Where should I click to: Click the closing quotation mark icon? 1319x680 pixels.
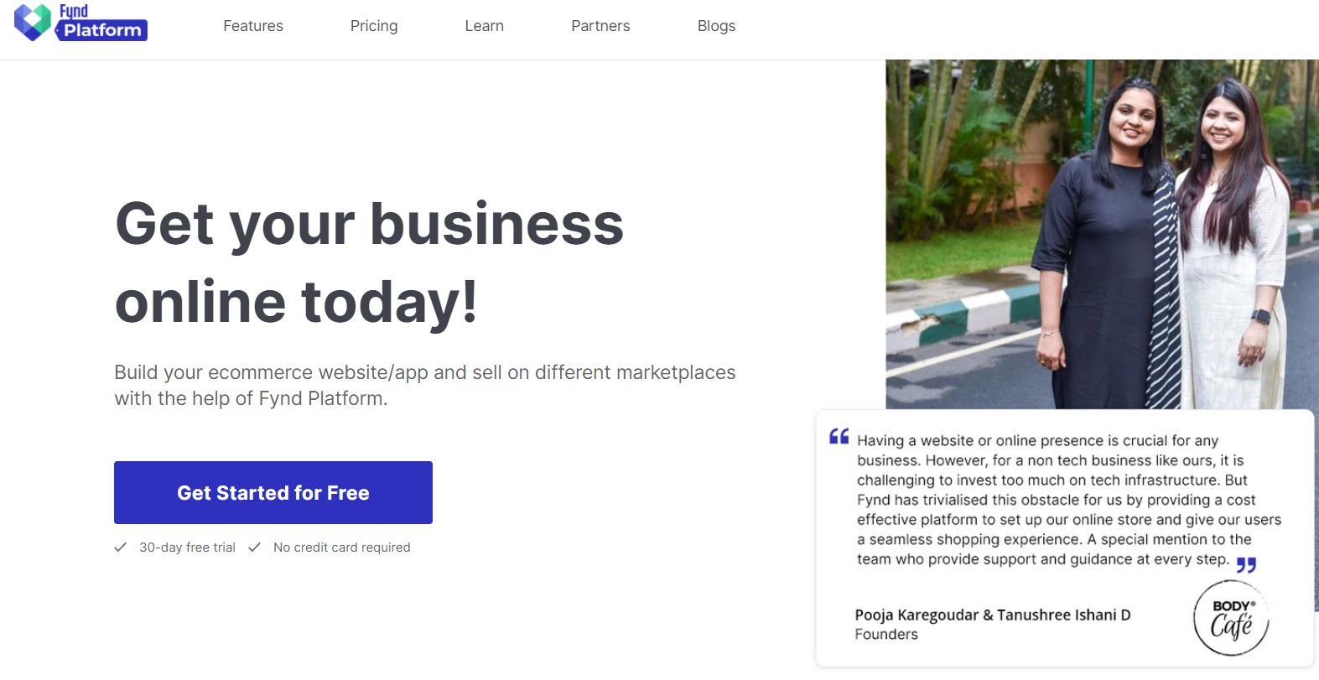[1249, 566]
